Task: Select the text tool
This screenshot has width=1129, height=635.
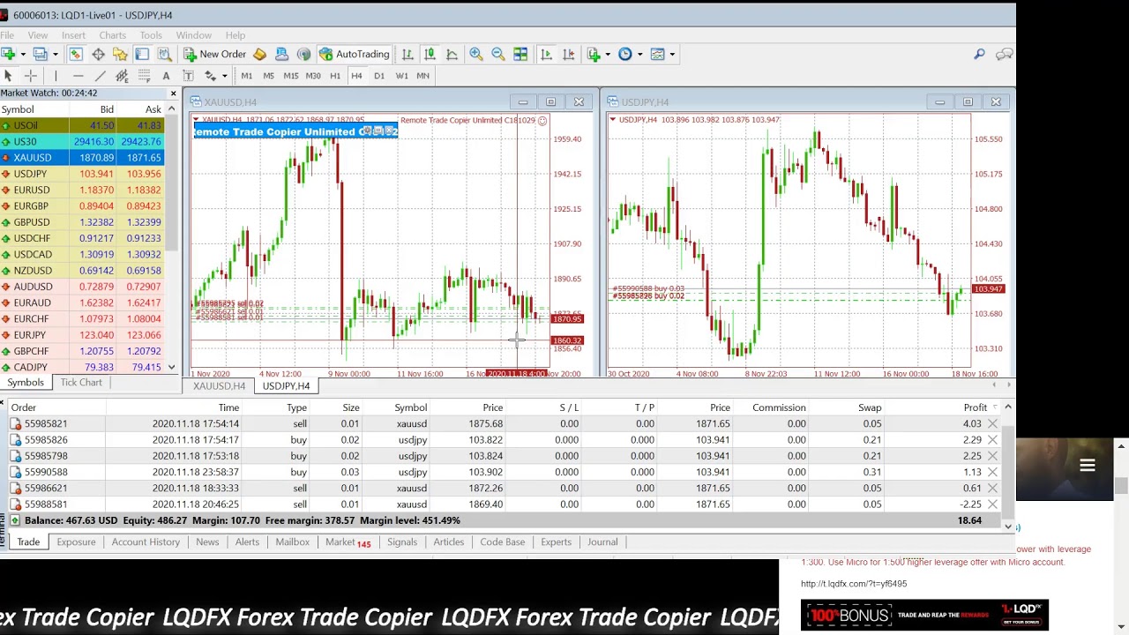Action: (x=166, y=76)
